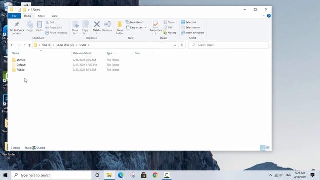Select the Public folder
The width and height of the screenshot is (320, 180).
(x=20, y=70)
